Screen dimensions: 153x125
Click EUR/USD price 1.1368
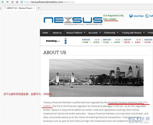(85, 42)
